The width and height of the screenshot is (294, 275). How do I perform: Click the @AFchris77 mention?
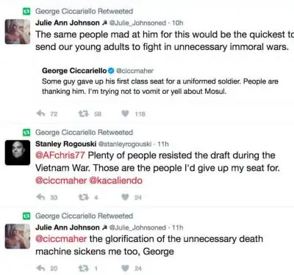coord(60,155)
